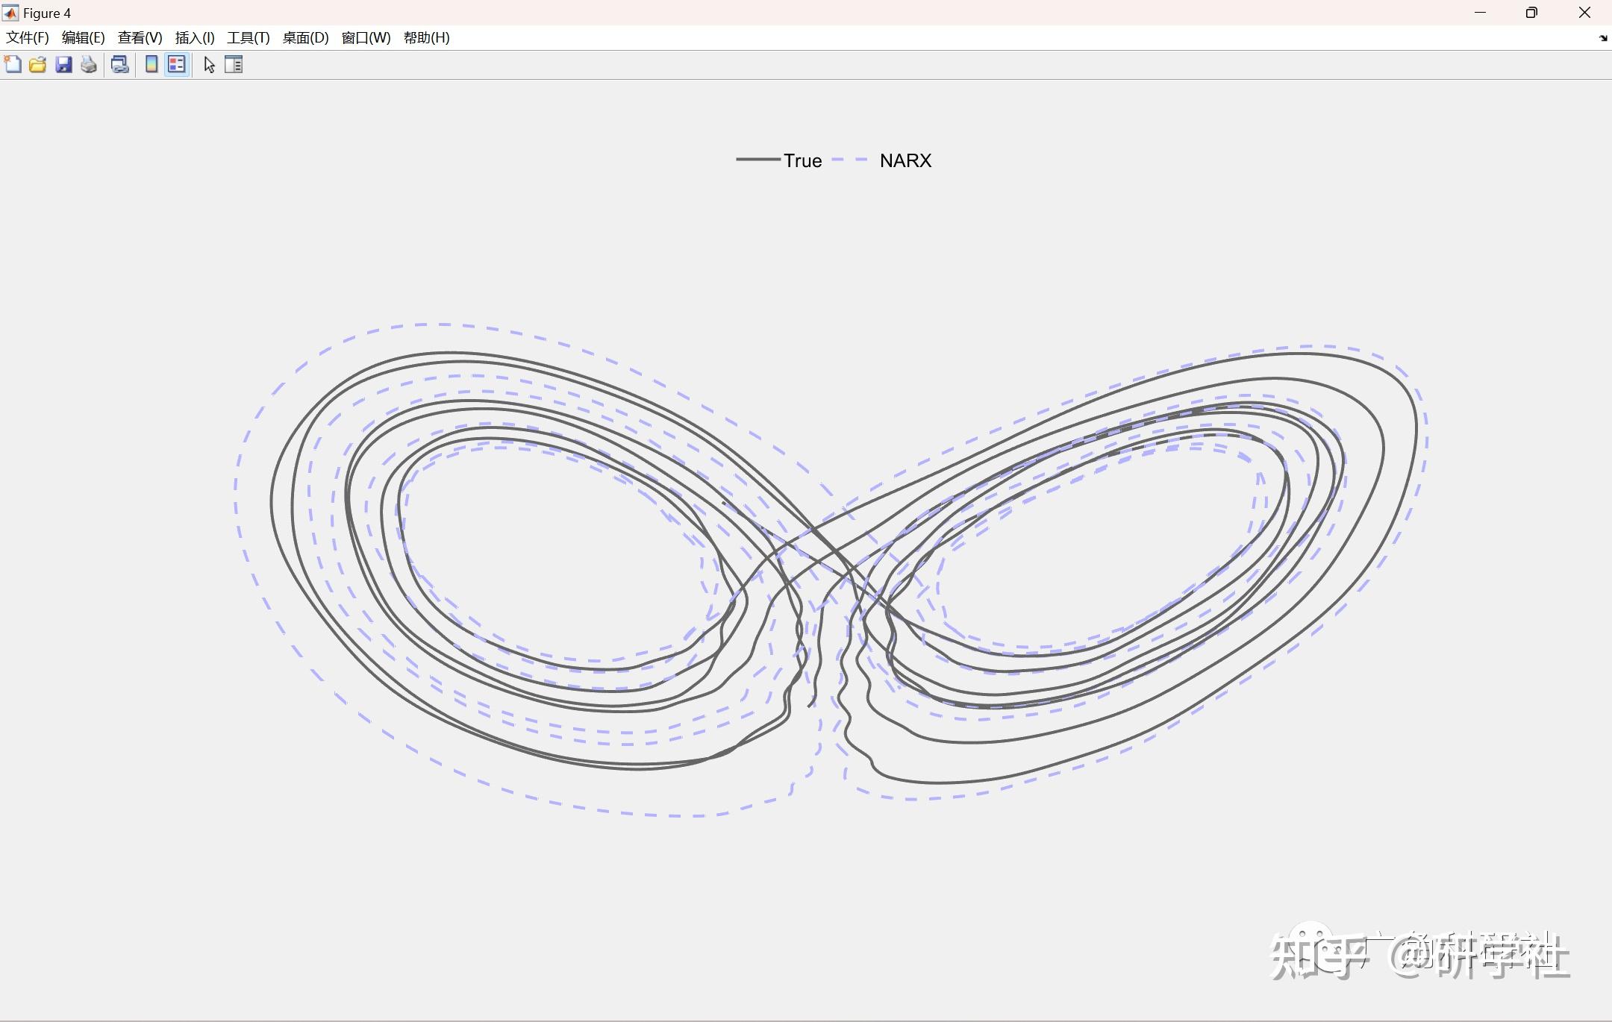Click the dock figure arrow icon
The image size is (1612, 1022).
[1603, 38]
